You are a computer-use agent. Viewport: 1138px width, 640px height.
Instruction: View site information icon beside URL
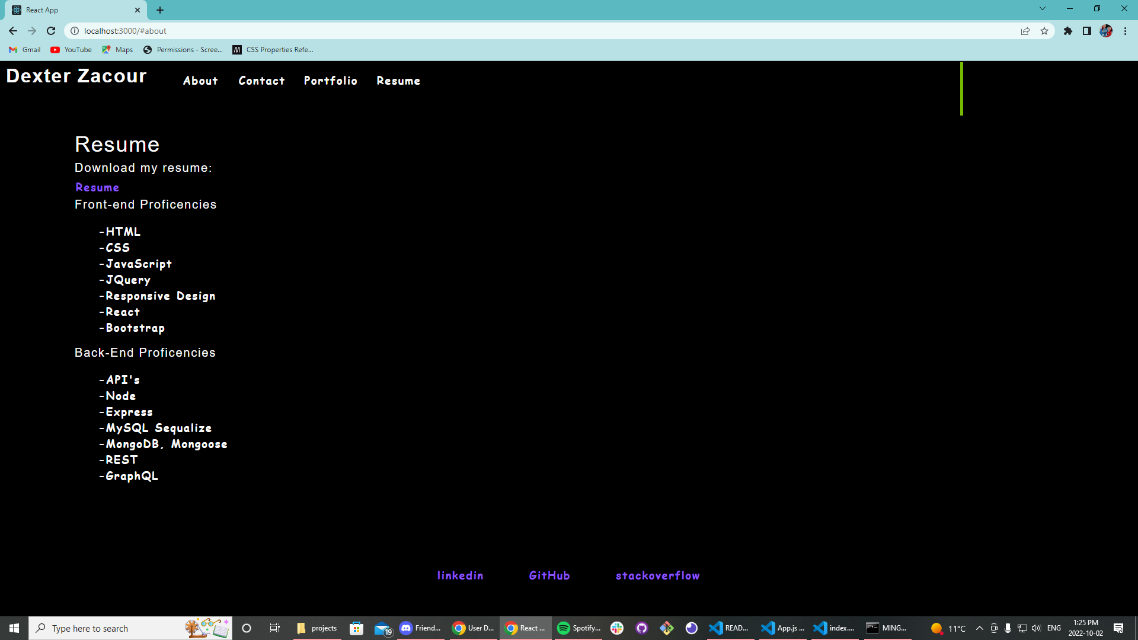point(75,31)
